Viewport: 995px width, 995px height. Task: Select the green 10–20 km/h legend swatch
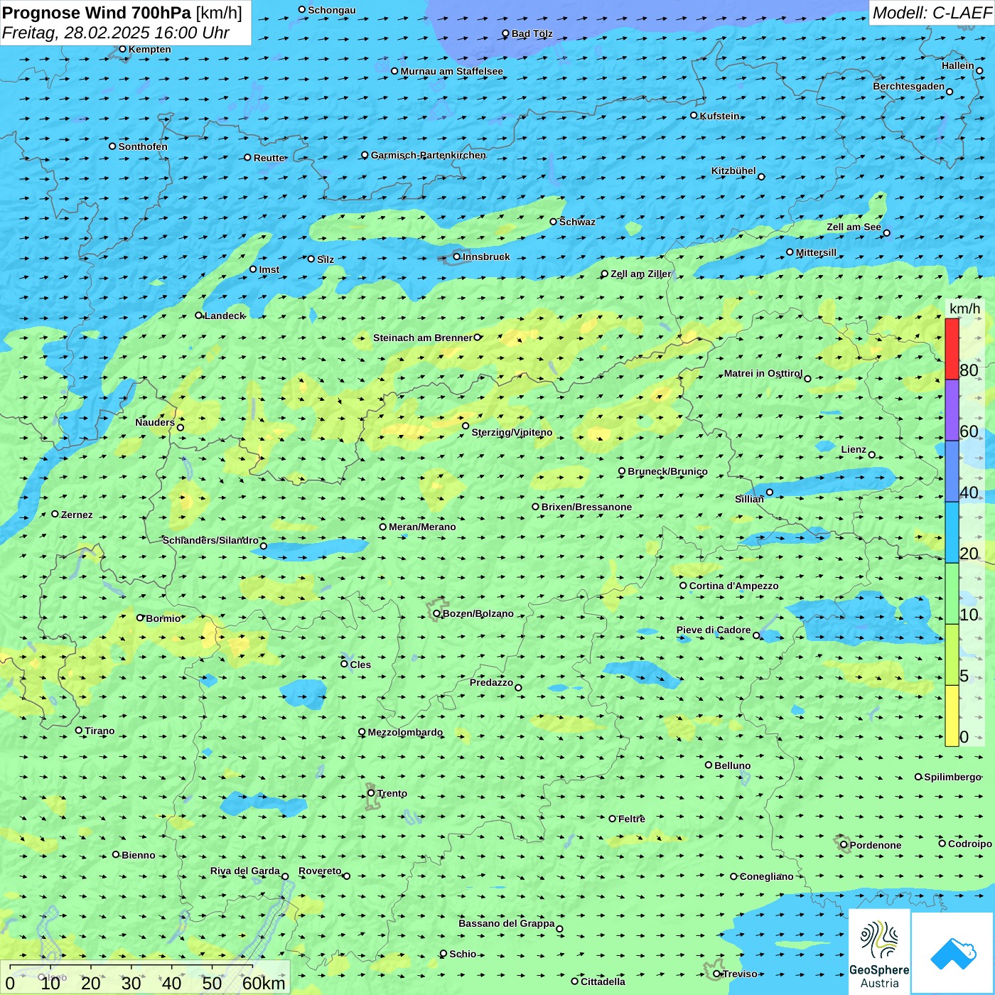[952, 594]
